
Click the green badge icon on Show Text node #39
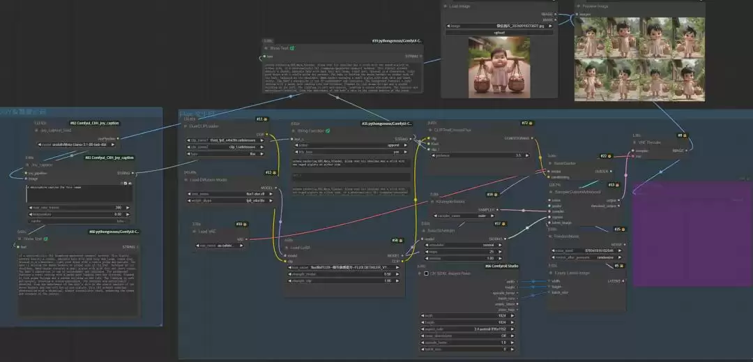coord(292,48)
